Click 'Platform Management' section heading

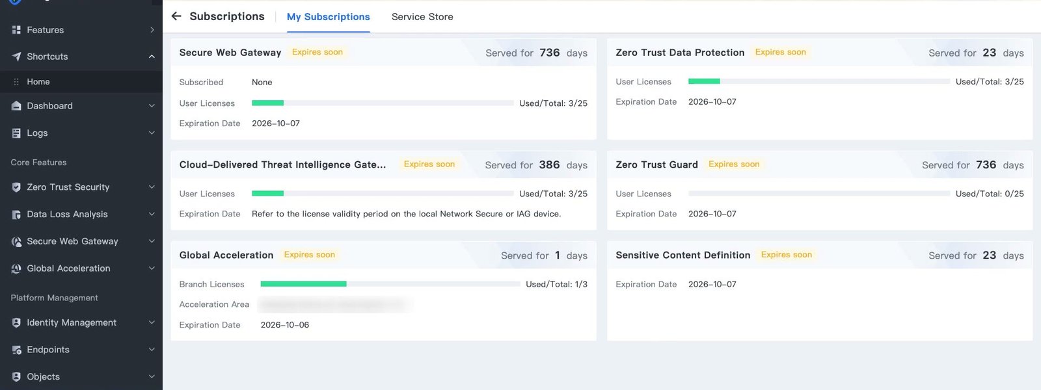(x=54, y=298)
